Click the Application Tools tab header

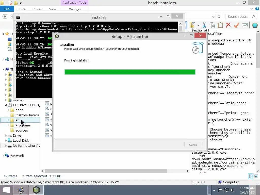(74, 3)
